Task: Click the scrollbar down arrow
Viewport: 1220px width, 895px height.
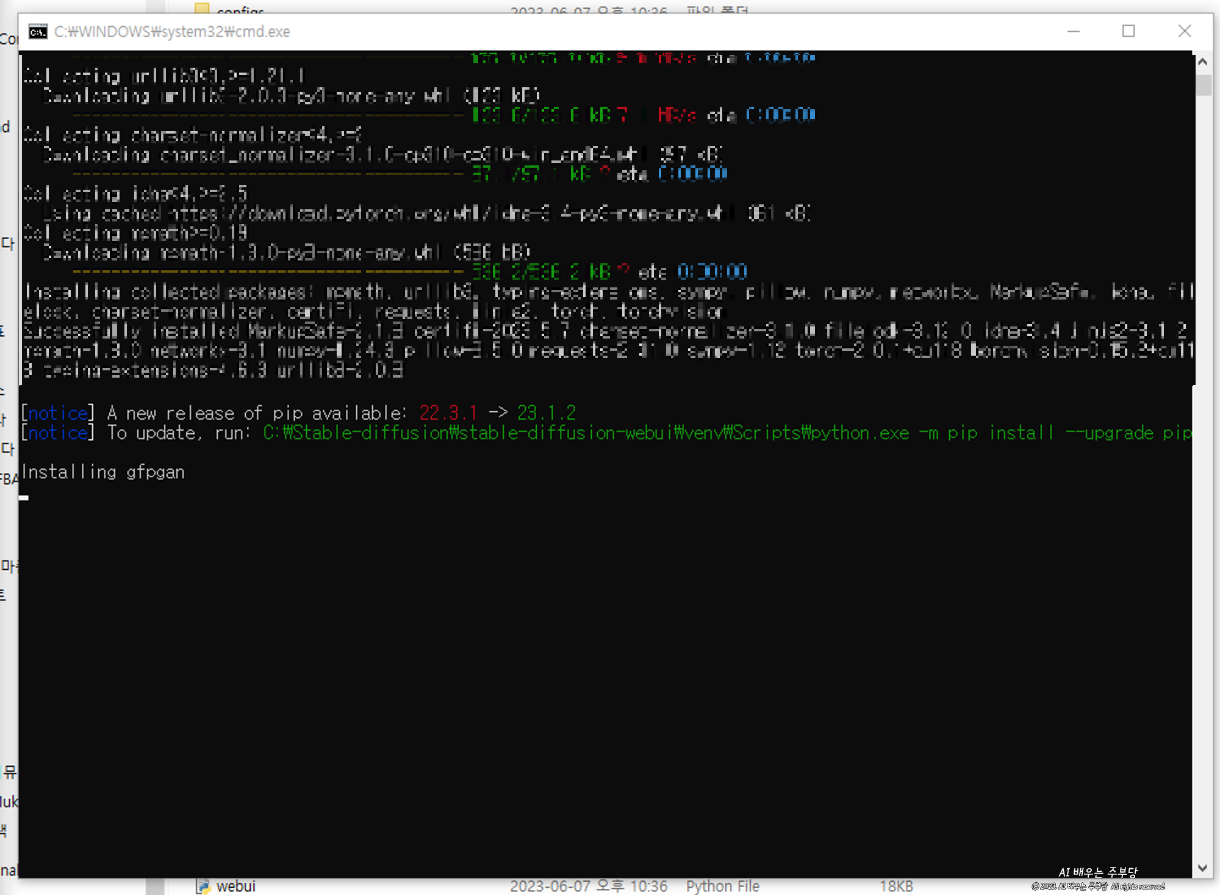Action: tap(1202, 868)
